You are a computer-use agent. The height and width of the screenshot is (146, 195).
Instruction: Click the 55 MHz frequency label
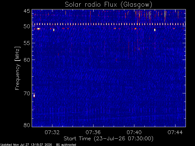pos(27,43)
